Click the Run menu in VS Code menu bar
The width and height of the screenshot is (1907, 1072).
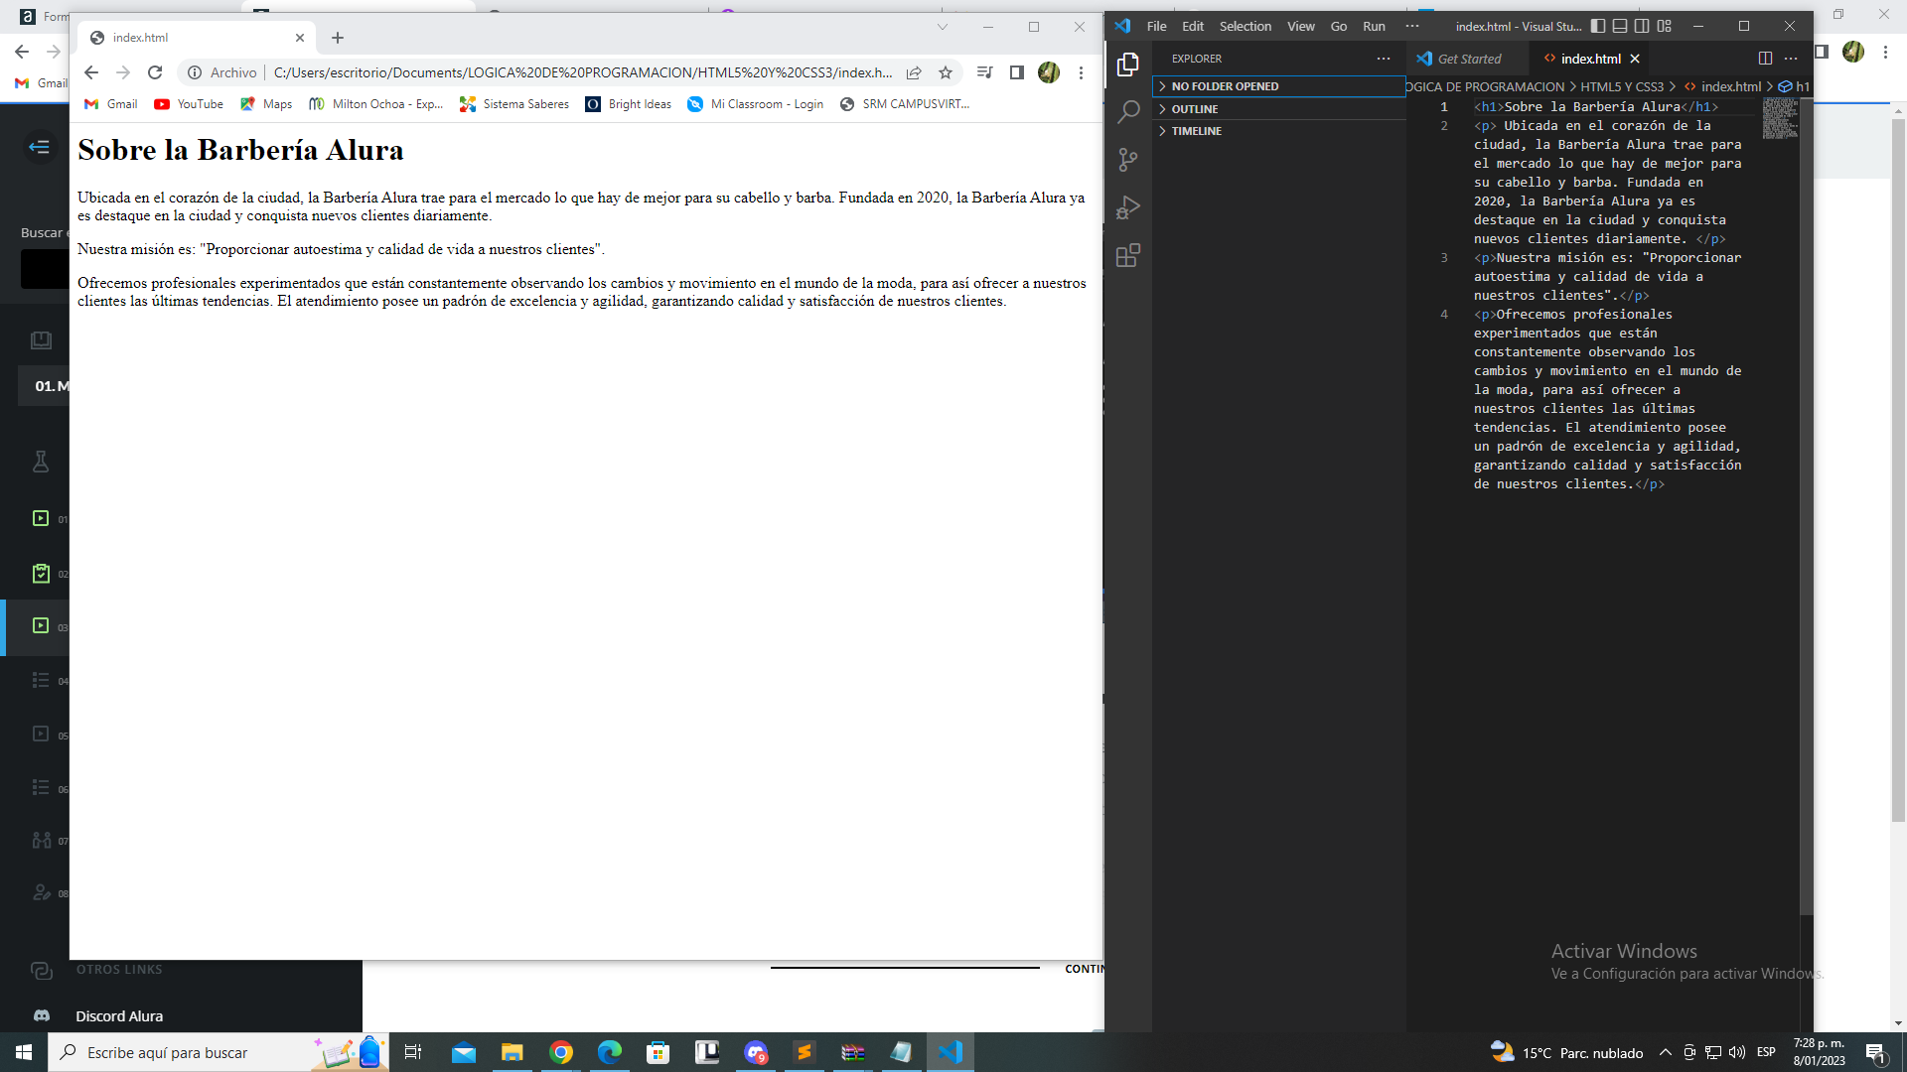[1373, 25]
